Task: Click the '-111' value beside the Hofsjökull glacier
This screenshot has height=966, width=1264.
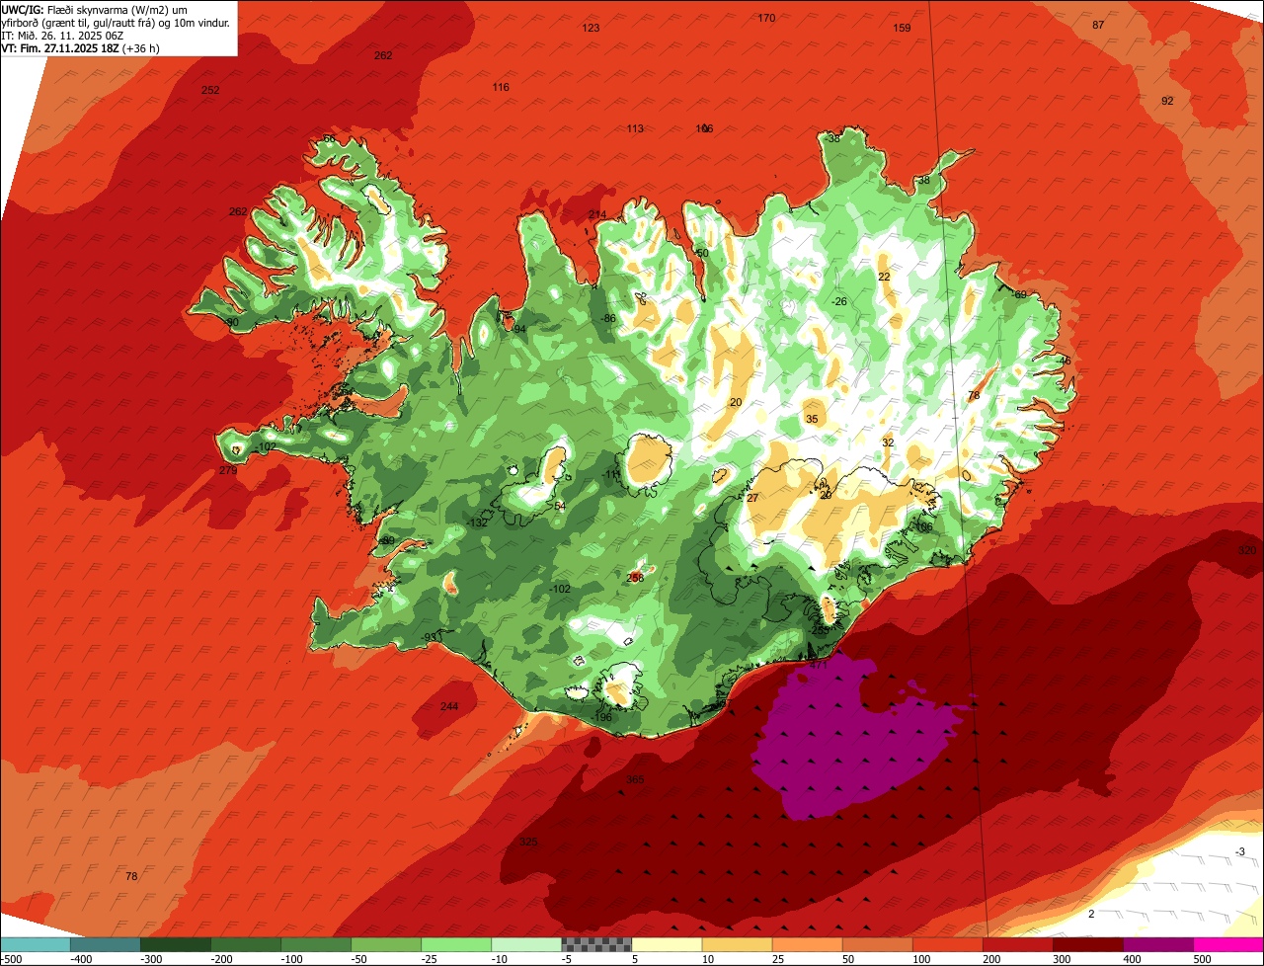Action: 612,475
